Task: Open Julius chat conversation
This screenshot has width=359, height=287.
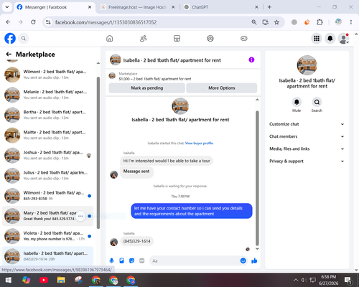Action: pos(48,175)
